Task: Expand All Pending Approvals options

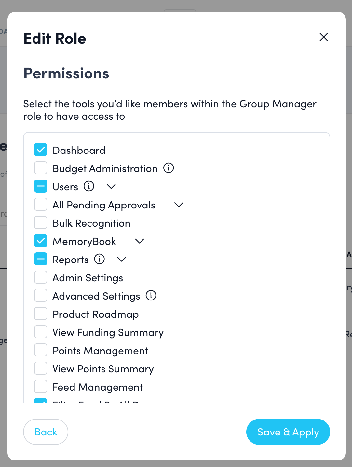Action: click(x=179, y=205)
